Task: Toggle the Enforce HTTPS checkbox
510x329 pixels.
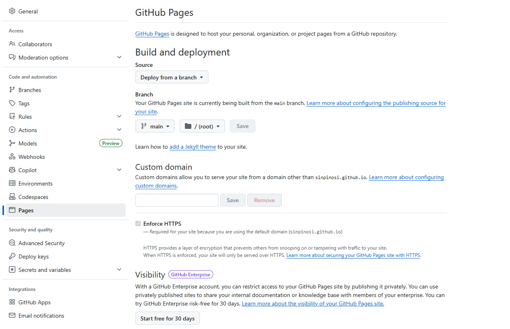Action: [138, 224]
